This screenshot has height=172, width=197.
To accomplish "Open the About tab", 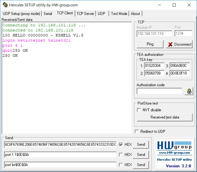I will (135, 14).
